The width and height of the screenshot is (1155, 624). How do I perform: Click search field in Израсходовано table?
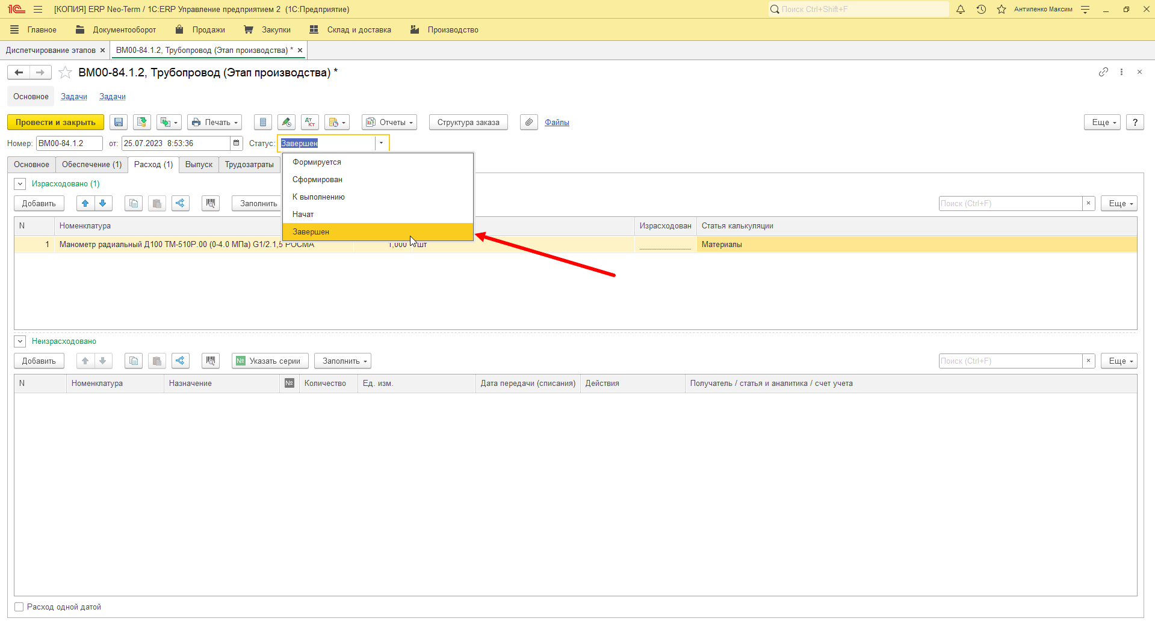pyautogui.click(x=1011, y=203)
